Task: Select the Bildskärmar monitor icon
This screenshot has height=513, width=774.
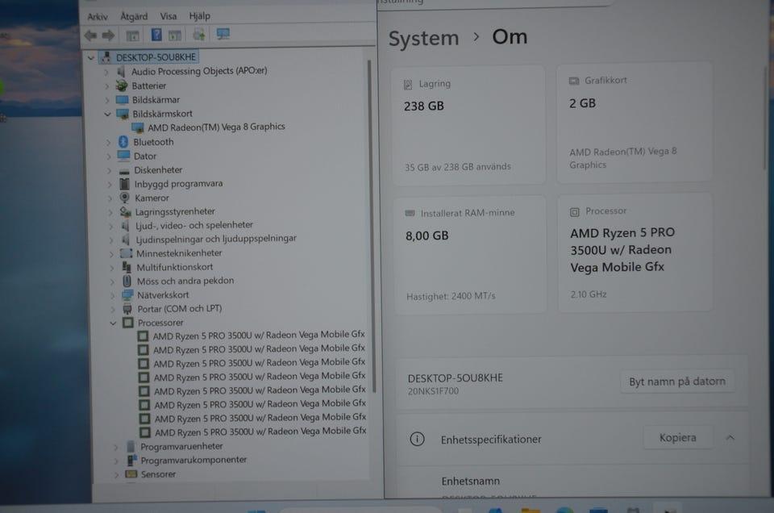Action: [122, 100]
